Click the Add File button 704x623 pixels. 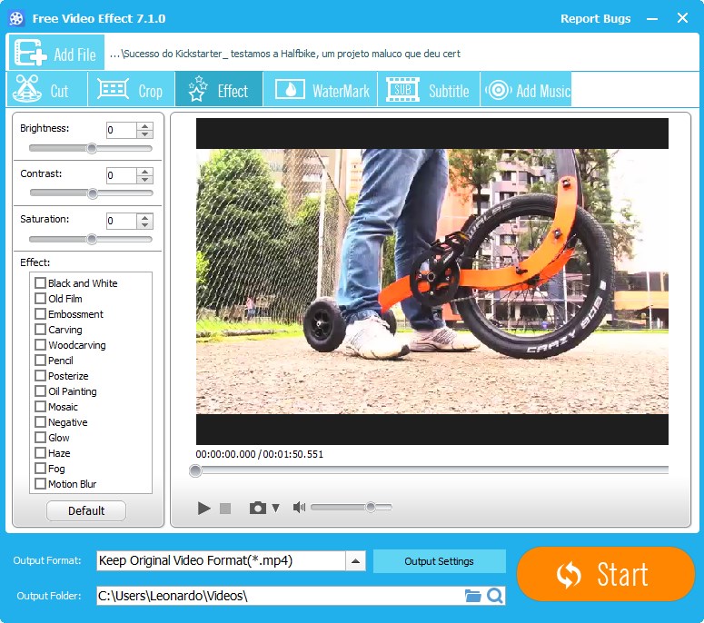click(x=56, y=53)
